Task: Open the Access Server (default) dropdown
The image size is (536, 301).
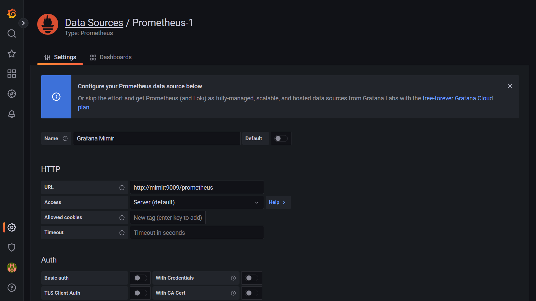Action: point(197,202)
